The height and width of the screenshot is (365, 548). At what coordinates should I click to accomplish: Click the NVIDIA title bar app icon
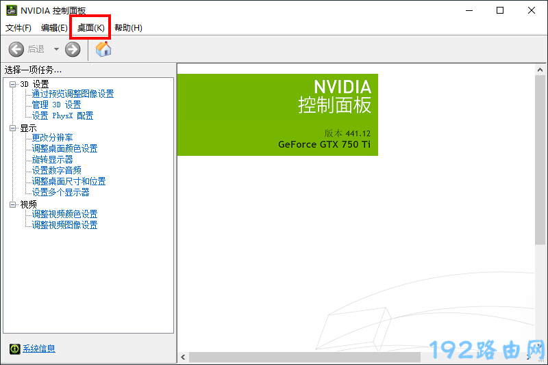11,10
